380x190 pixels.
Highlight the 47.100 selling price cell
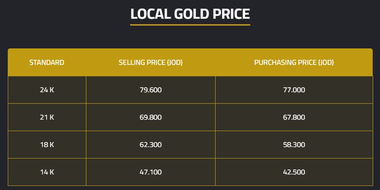click(150, 172)
